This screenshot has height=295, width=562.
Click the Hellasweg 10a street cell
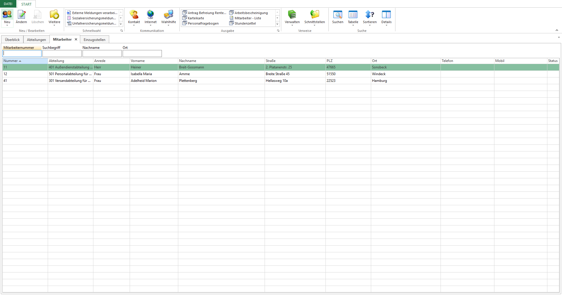295,81
